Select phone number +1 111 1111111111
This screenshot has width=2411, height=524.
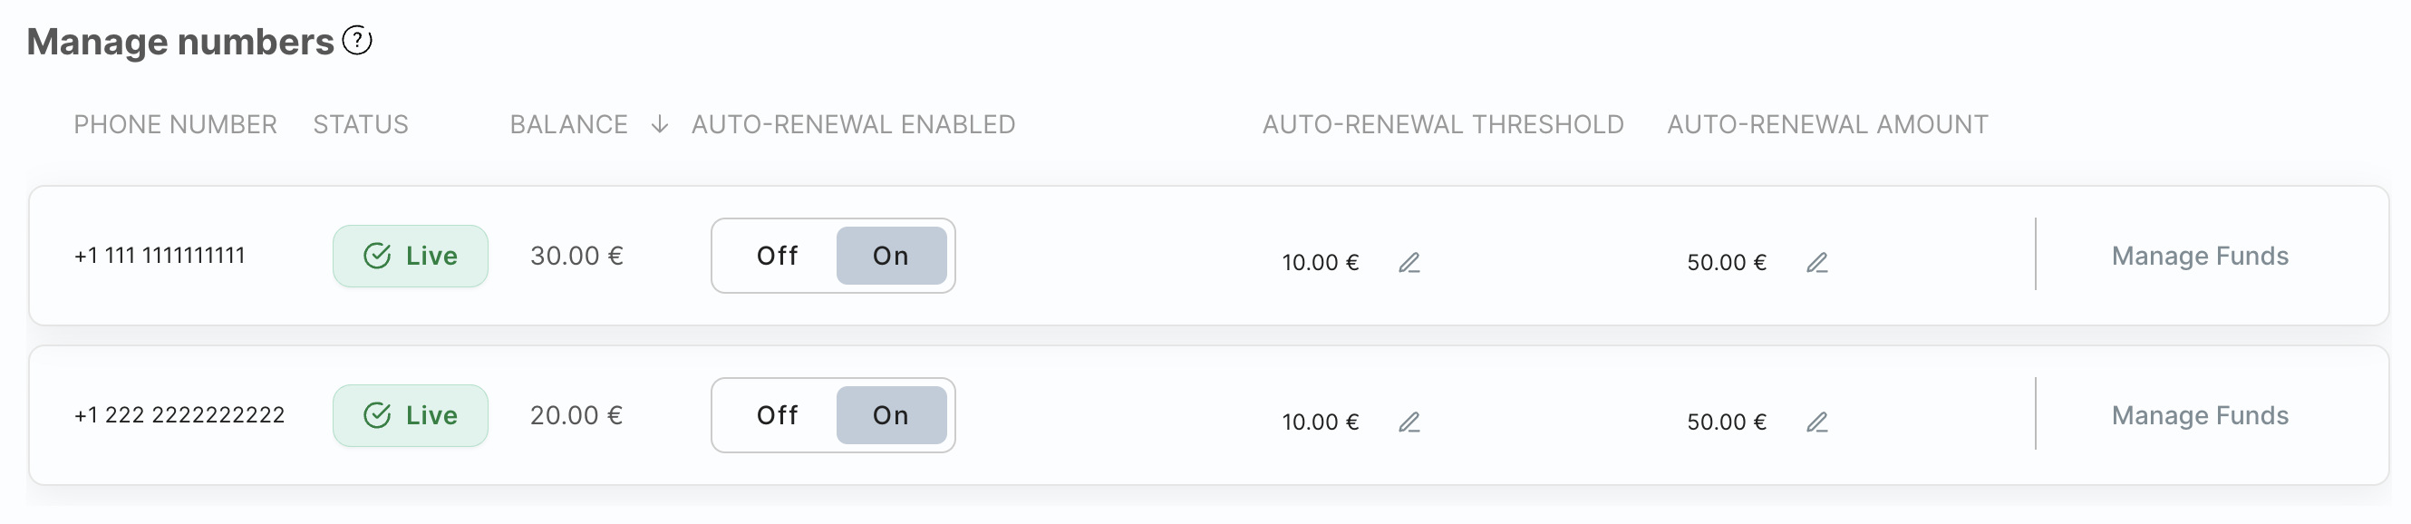(x=160, y=257)
